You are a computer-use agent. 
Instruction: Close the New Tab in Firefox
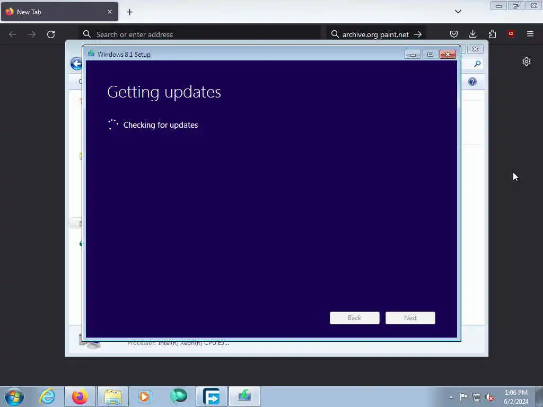[110, 12]
